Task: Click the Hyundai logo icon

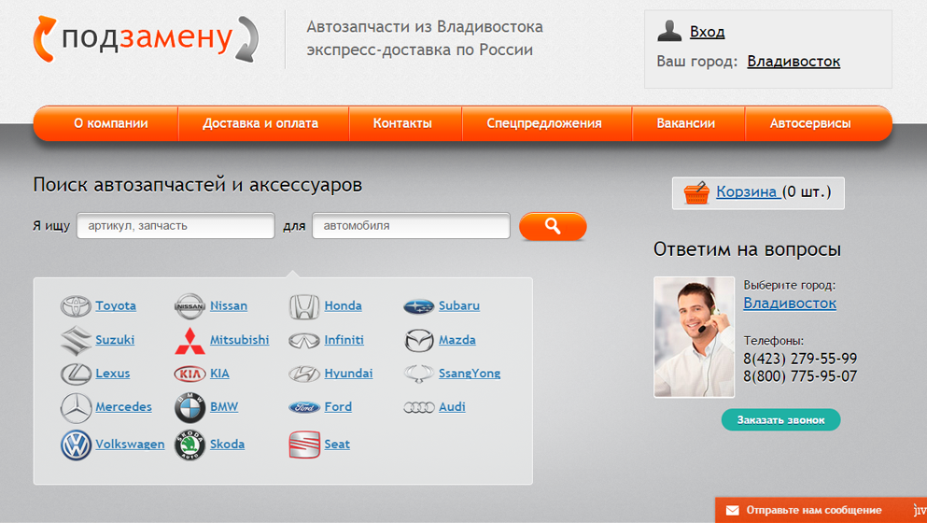Action: pos(304,374)
